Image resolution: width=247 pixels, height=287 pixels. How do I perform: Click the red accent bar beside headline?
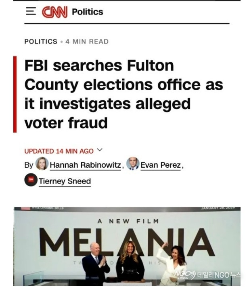[x=15, y=94]
